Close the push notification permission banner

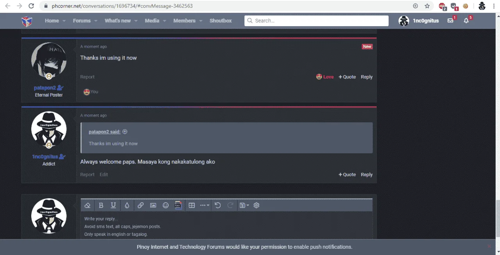coord(489,246)
